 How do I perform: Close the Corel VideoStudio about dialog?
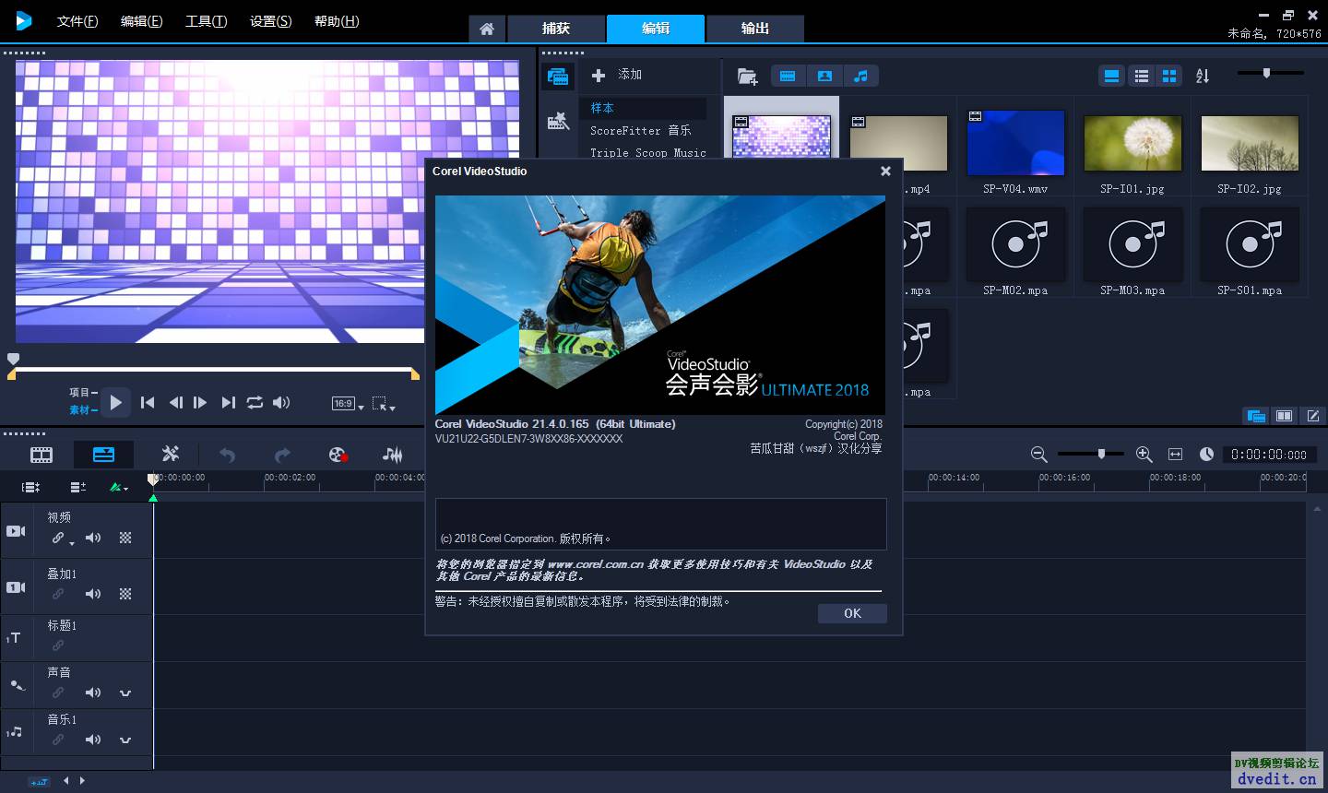click(885, 171)
